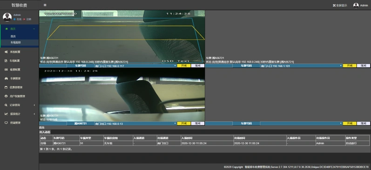Screen dimensions: 371x170
Task: Click the document icon for 车场配置
Action: coord(6,61)
